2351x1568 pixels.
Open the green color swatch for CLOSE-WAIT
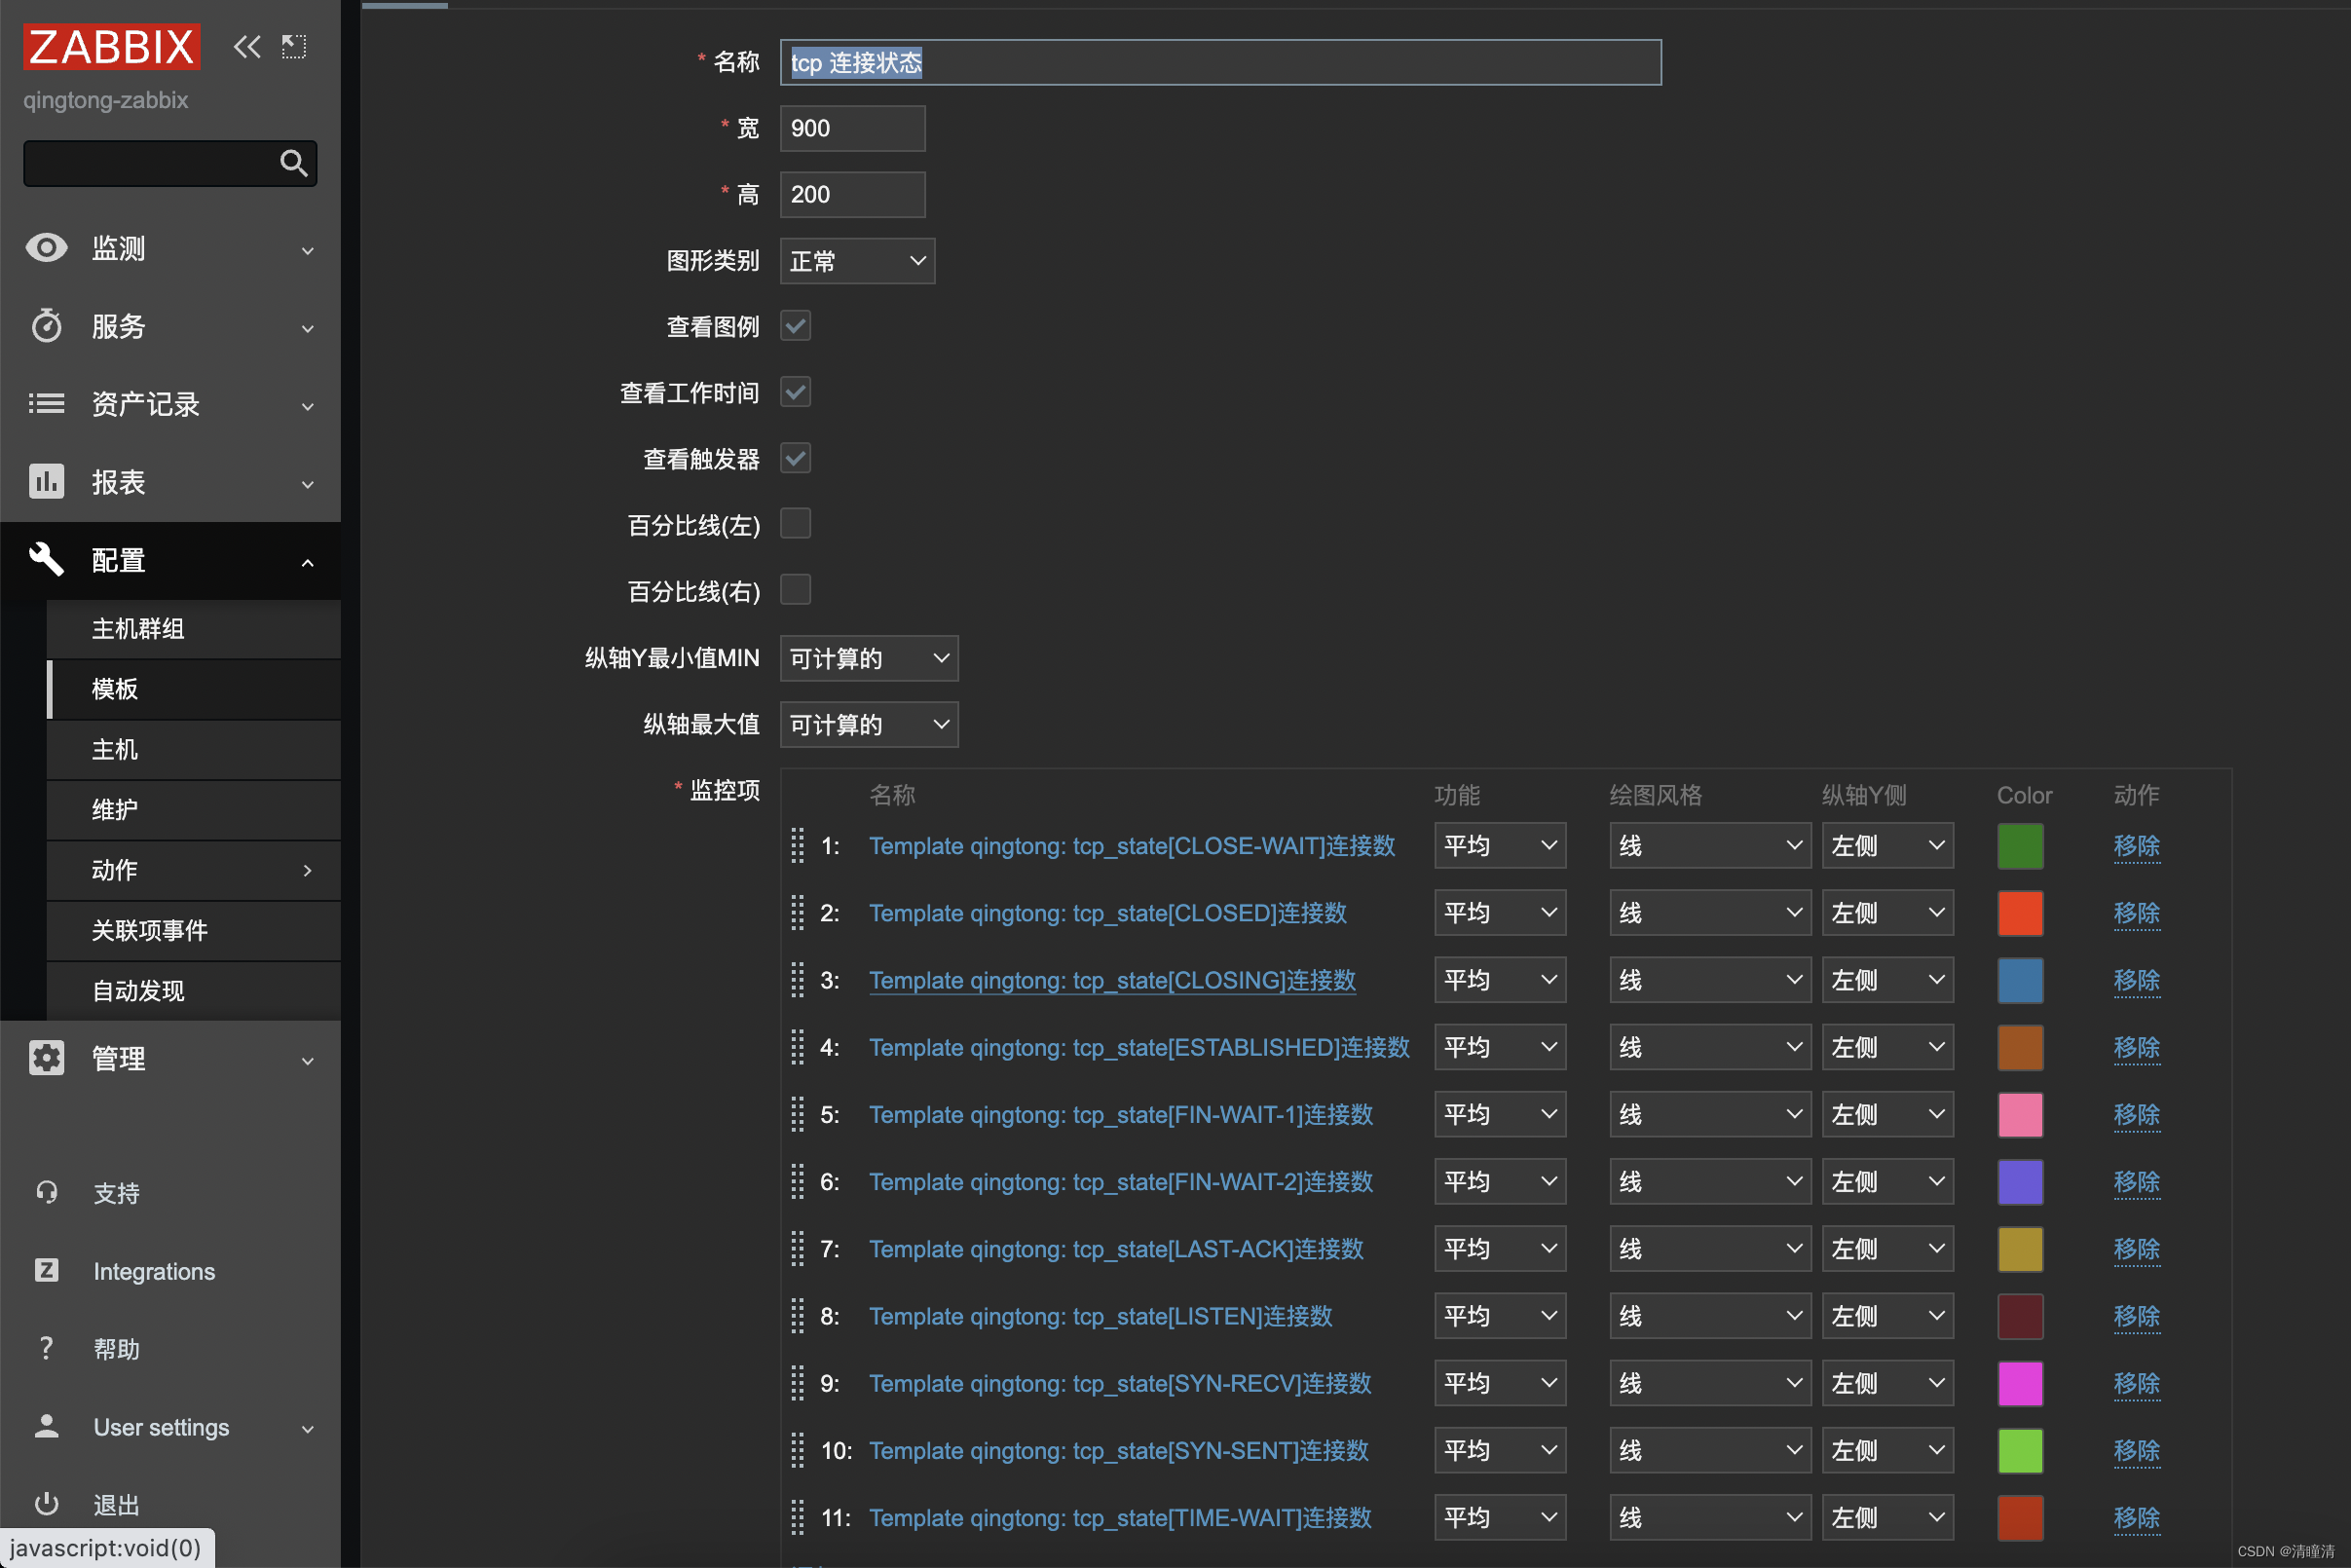coord(2020,846)
